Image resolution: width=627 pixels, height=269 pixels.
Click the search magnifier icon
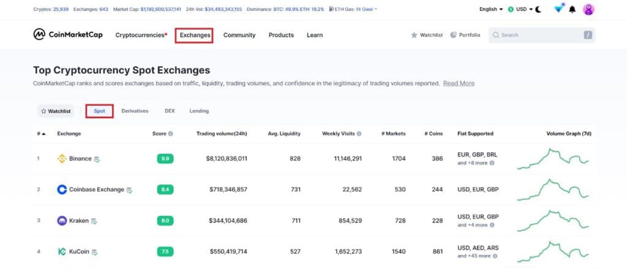tap(496, 35)
